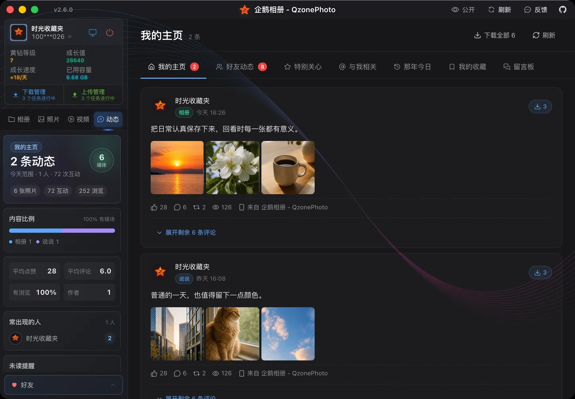
Task: Select the 动态 sidebar tab
Action: tap(108, 119)
